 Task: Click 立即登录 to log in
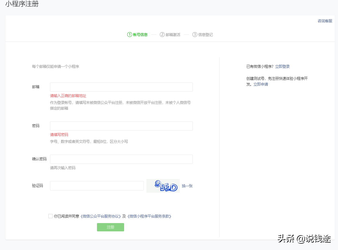coord(283,66)
